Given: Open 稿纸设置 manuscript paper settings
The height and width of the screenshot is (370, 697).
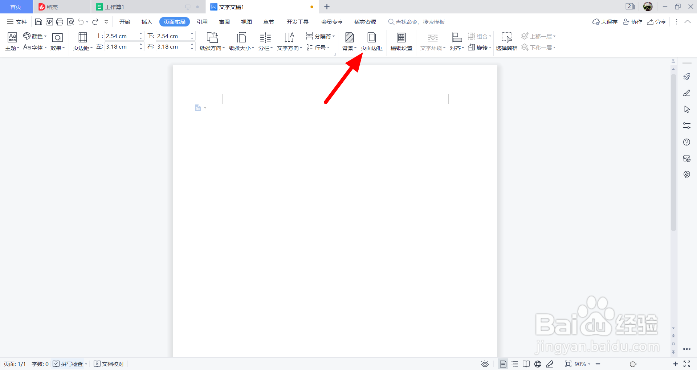Looking at the screenshot, I should click(x=401, y=42).
